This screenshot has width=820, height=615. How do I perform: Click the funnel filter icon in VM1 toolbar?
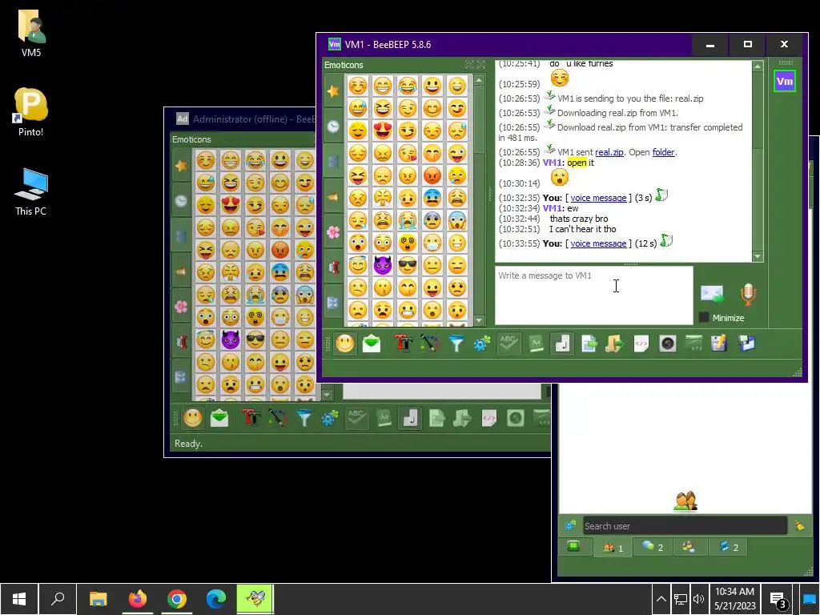coord(456,344)
